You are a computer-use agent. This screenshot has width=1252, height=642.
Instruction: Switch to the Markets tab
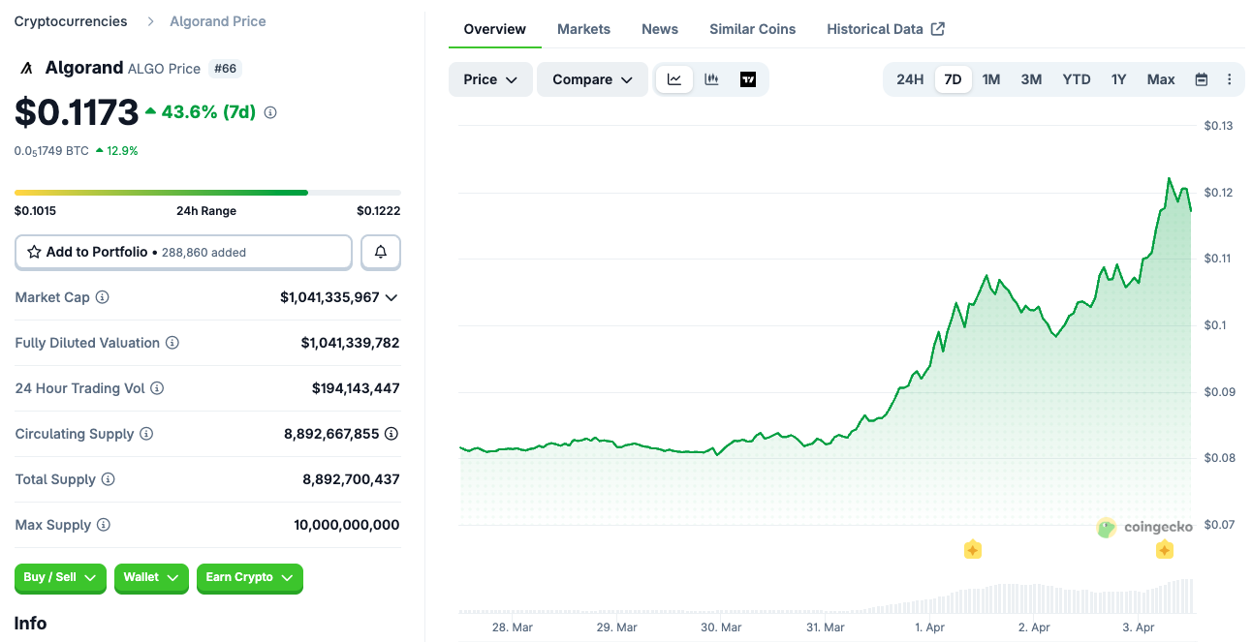(583, 28)
